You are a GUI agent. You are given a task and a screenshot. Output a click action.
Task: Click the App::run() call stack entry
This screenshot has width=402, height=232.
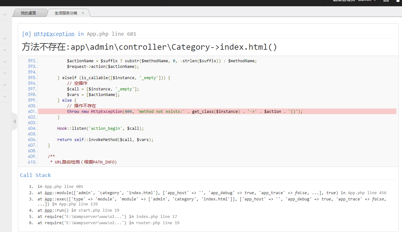click(x=78, y=210)
